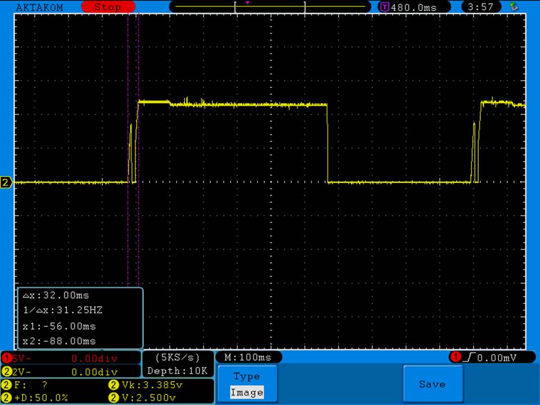Select the right magenta cursor line
The height and width of the screenshot is (405, 540).
(x=138, y=225)
